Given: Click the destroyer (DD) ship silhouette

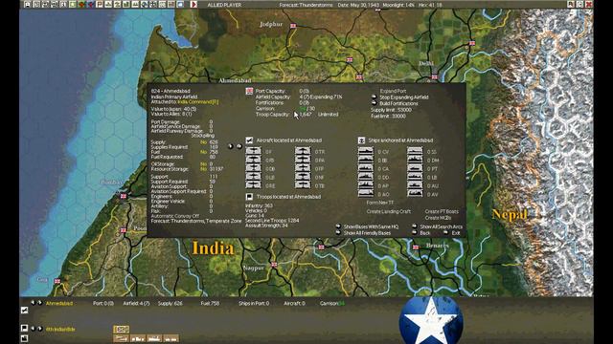Looking at the screenshot, I should (x=366, y=177).
